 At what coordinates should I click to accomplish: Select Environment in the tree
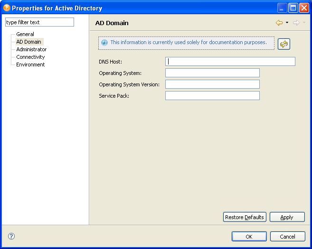point(30,65)
